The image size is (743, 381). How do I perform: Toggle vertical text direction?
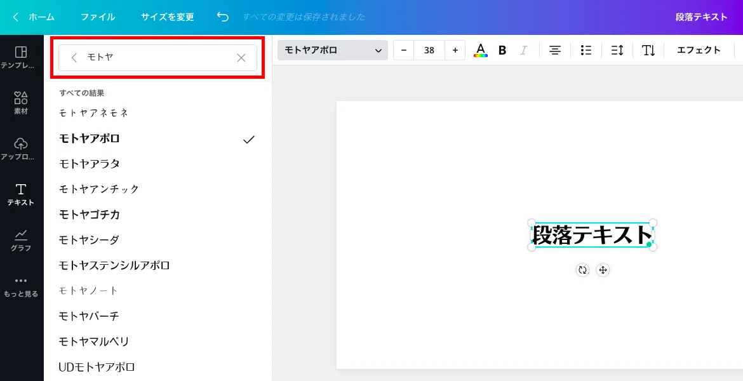click(x=648, y=50)
